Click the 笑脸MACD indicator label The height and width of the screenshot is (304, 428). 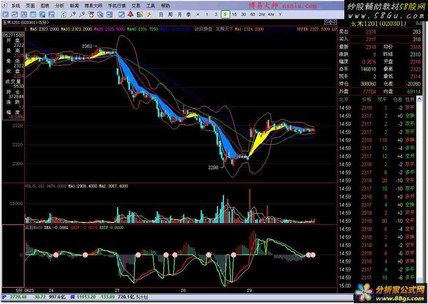point(33,228)
